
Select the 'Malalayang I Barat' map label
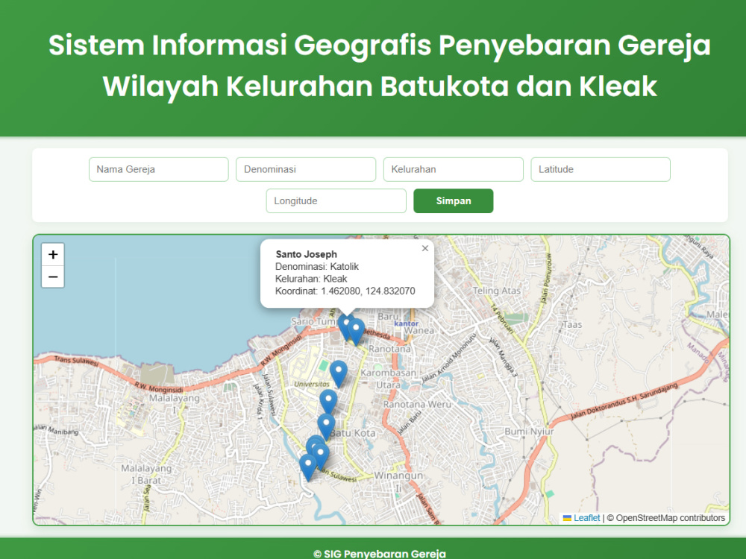146,474
